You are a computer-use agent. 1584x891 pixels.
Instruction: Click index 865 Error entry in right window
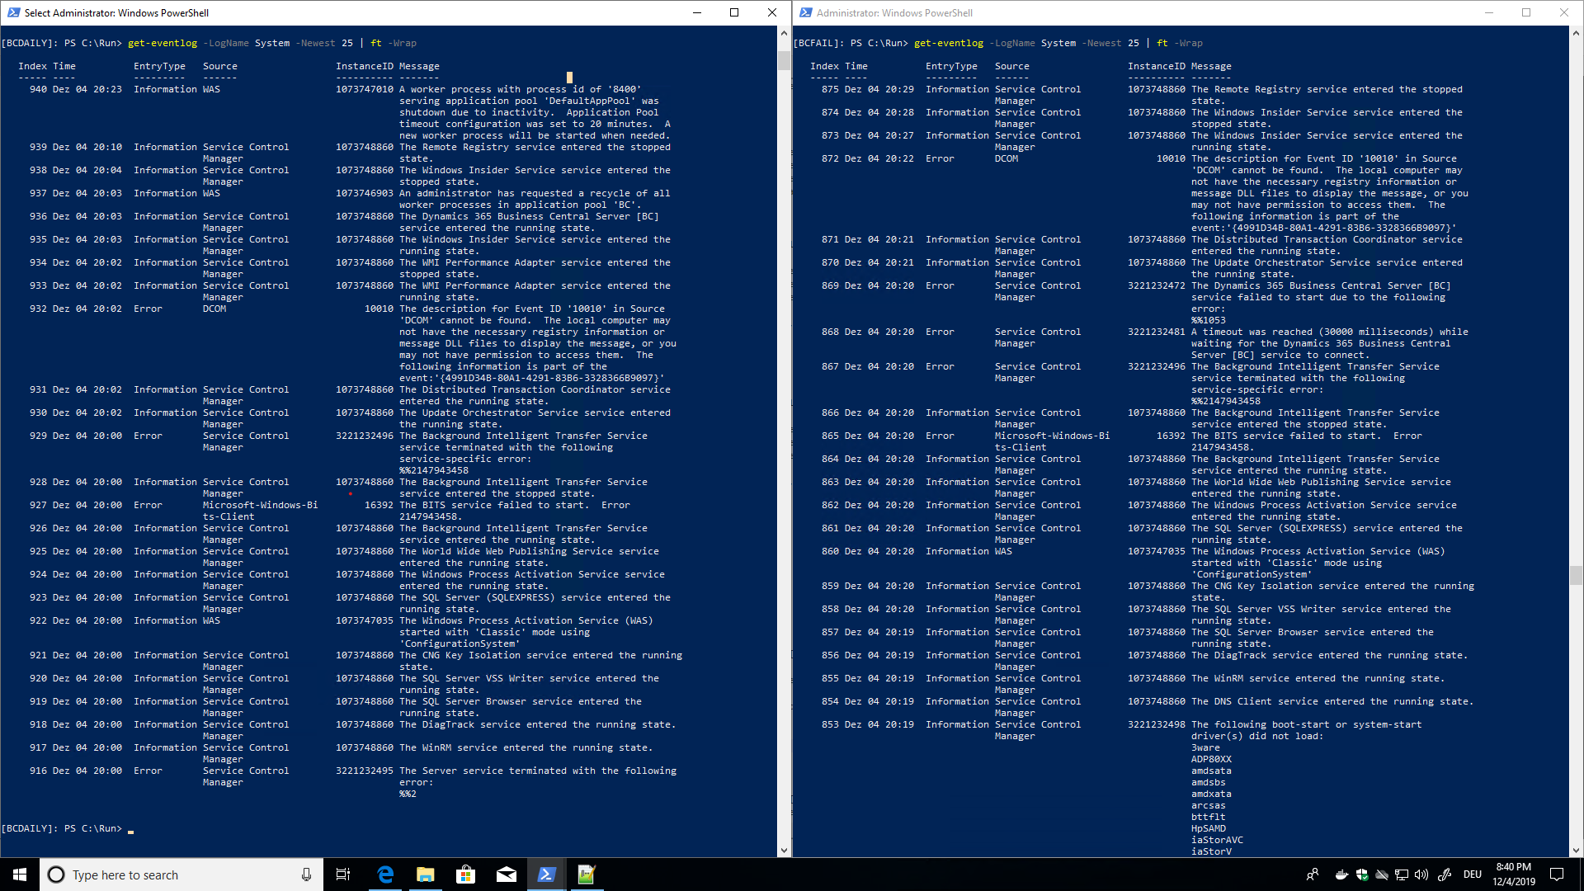(940, 436)
